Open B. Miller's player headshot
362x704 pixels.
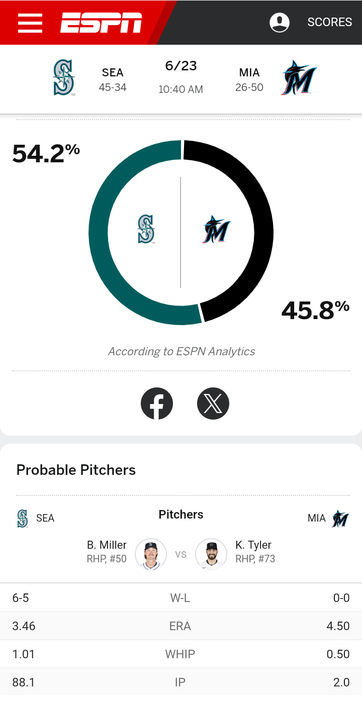[x=151, y=554]
